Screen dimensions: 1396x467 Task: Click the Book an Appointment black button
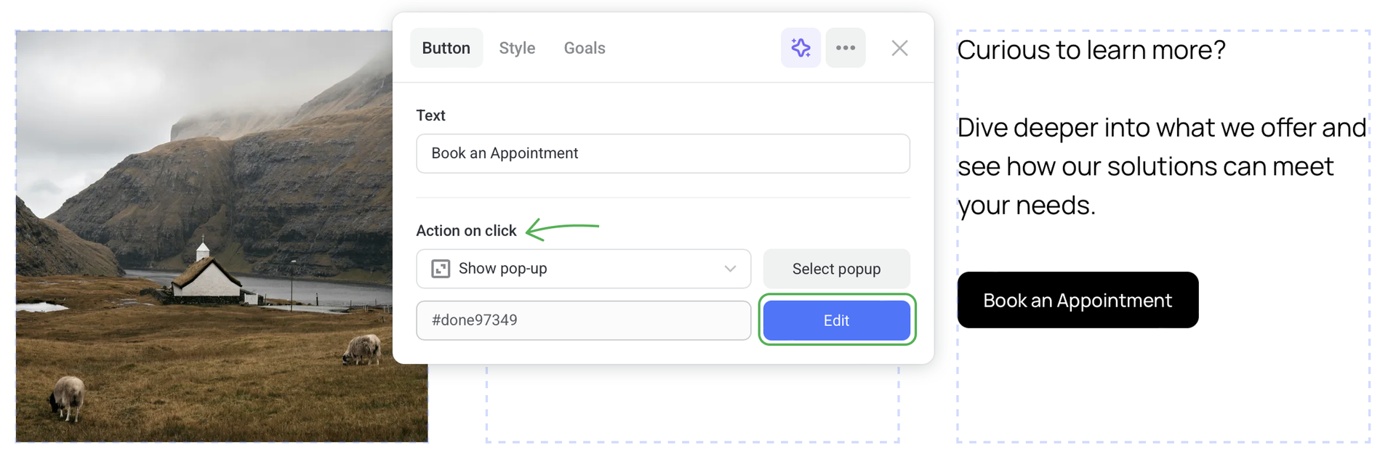[1077, 300]
